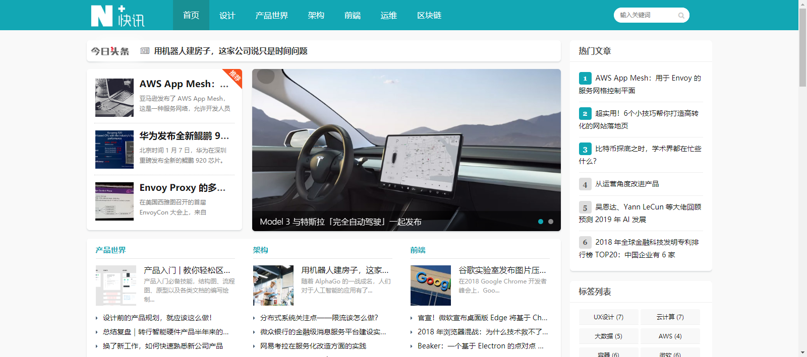Click the robot house-building article thumbnail
This screenshot has width=807, height=357.
tap(273, 285)
